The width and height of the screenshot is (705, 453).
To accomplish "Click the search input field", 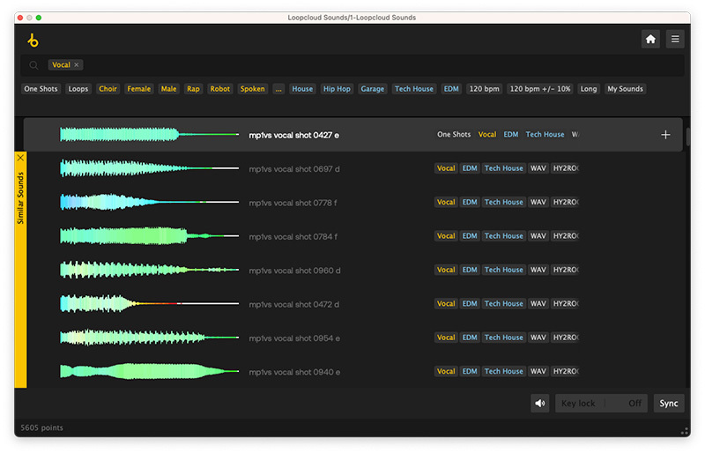I will click(352, 65).
